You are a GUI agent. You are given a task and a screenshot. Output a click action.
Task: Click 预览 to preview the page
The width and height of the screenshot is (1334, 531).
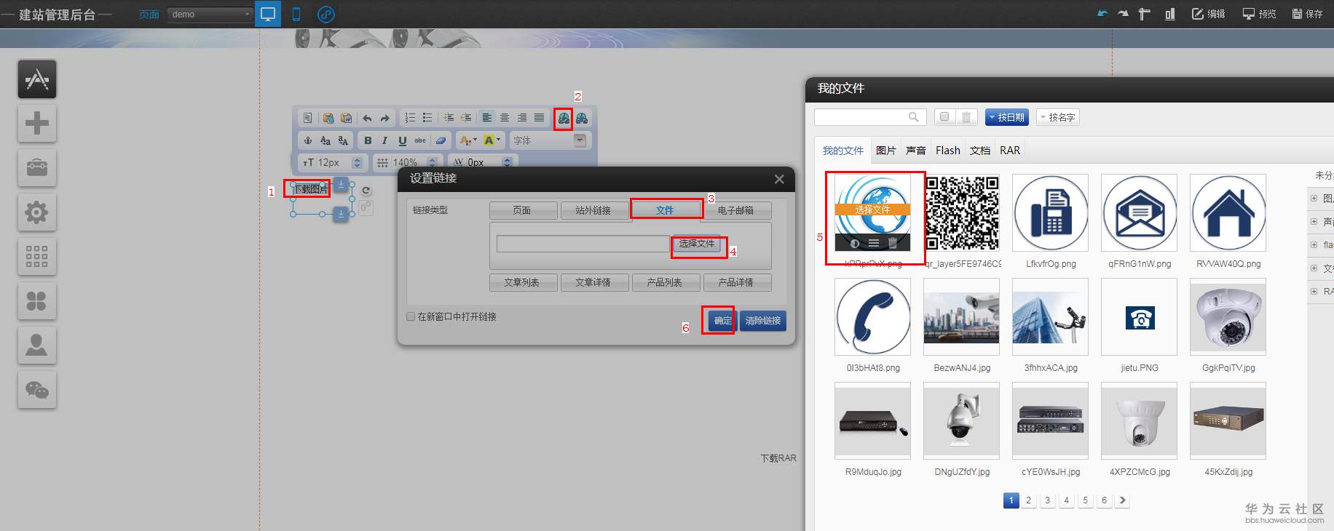(x=1259, y=14)
